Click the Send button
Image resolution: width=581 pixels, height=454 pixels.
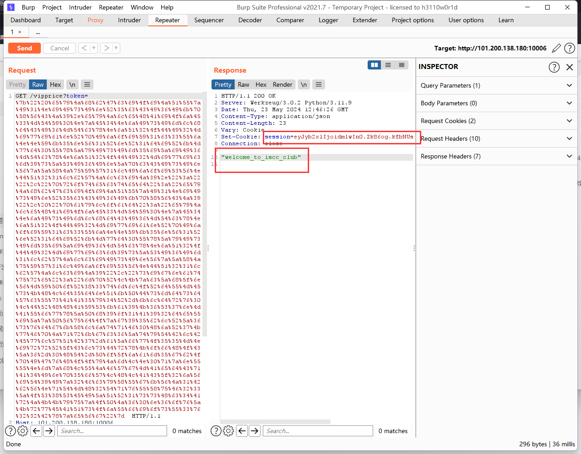pyautogui.click(x=25, y=48)
